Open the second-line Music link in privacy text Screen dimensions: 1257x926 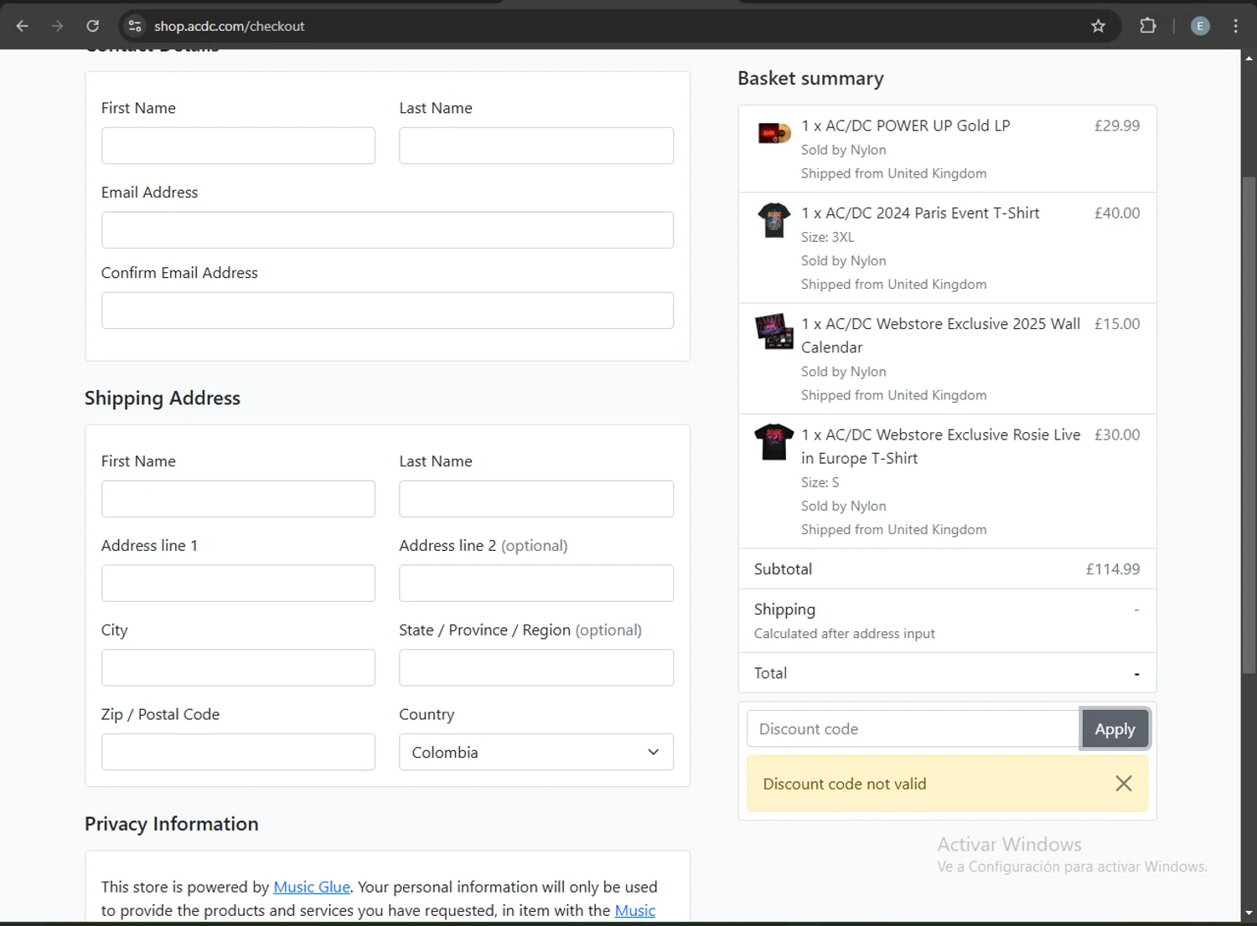point(635,911)
